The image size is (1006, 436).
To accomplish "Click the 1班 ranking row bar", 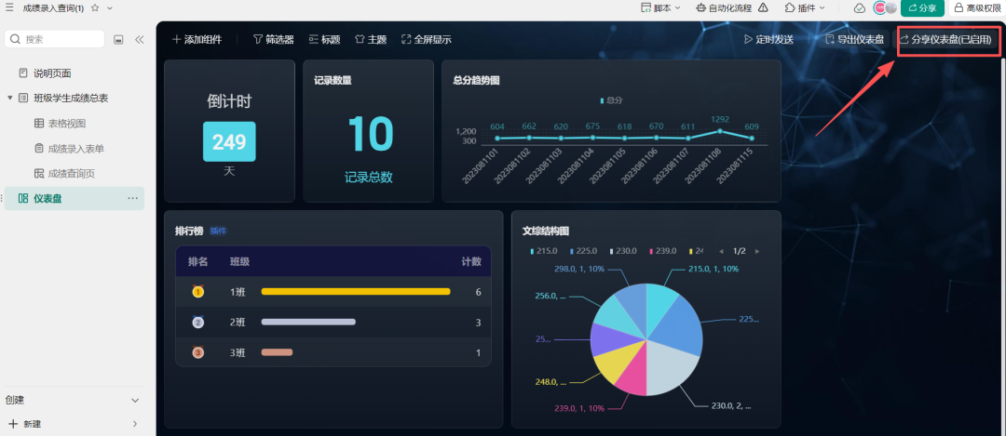I will 356,291.
